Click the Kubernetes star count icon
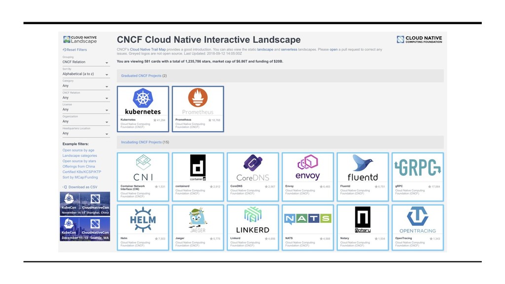505x284 pixels. pos(155,120)
